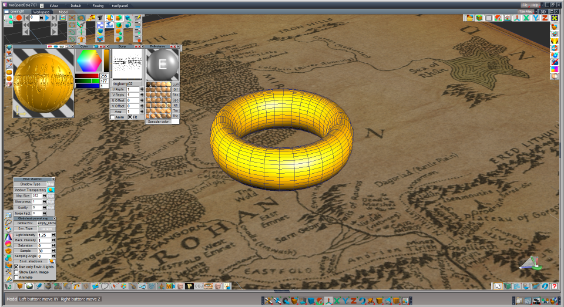
Task: Select the orange cube icon in bottom toolbar
Action: pyautogui.click(x=20, y=286)
